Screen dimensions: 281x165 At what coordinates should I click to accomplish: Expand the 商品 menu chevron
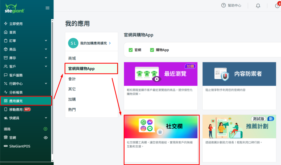46,49
